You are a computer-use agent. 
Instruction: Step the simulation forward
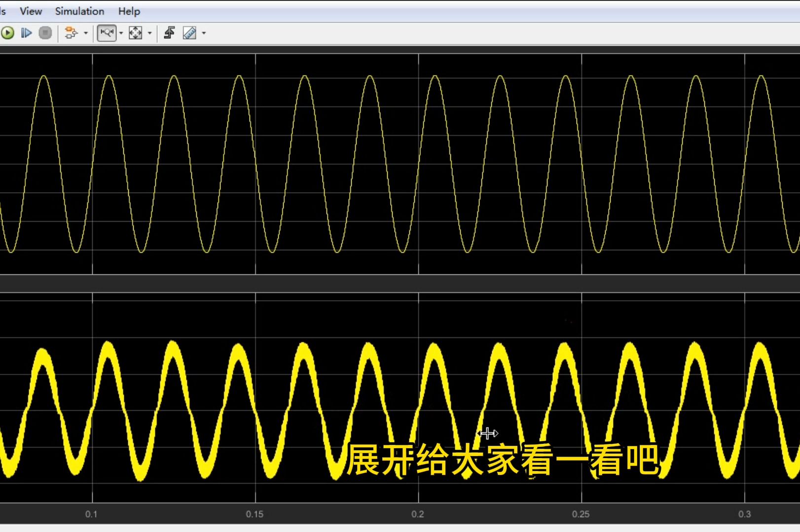(27, 33)
